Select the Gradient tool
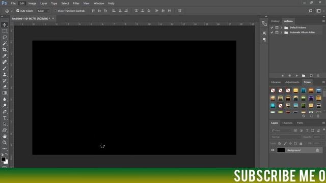The width and height of the screenshot is (326, 183). tap(5, 93)
